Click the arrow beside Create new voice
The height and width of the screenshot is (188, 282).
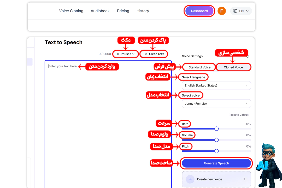244,179
